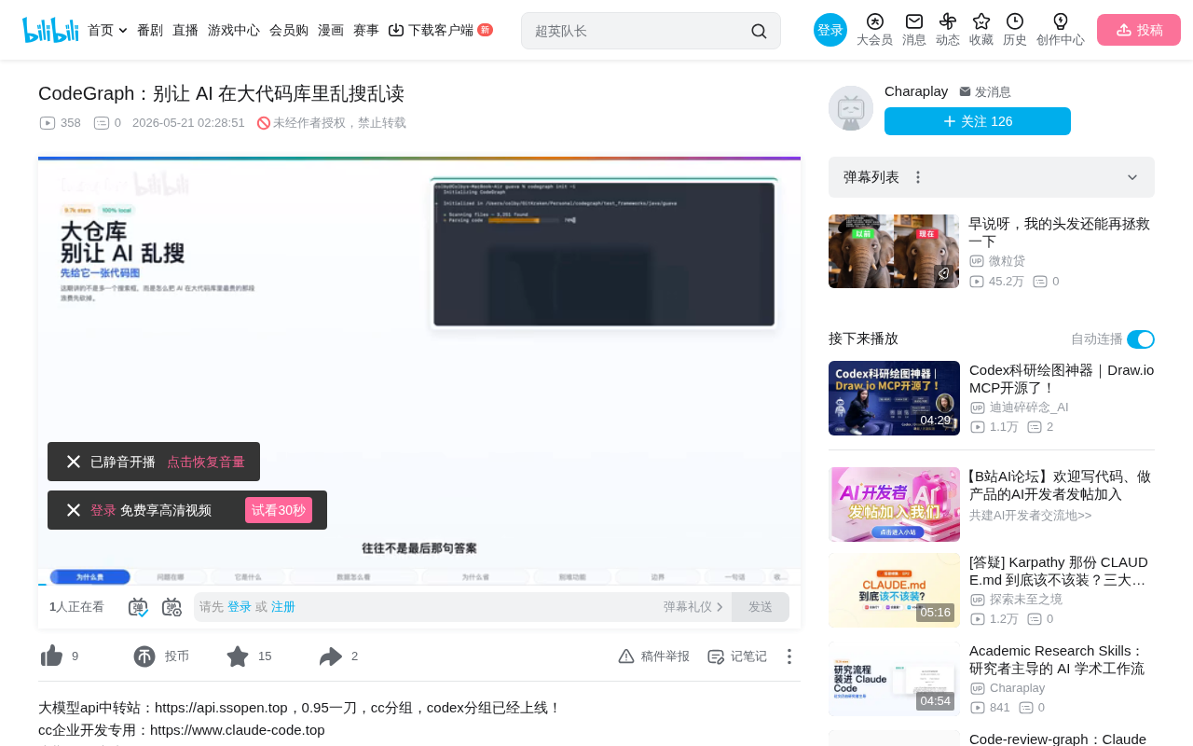
Task: Expand the 弹幕列表 panel chevron
Action: pyautogui.click(x=1132, y=177)
